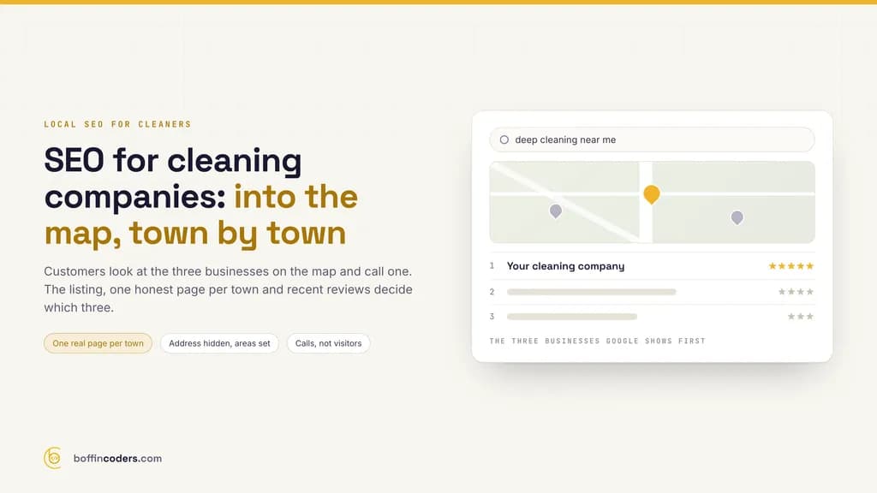
Task: Click the four-star rating of result 2
Action: [796, 292]
